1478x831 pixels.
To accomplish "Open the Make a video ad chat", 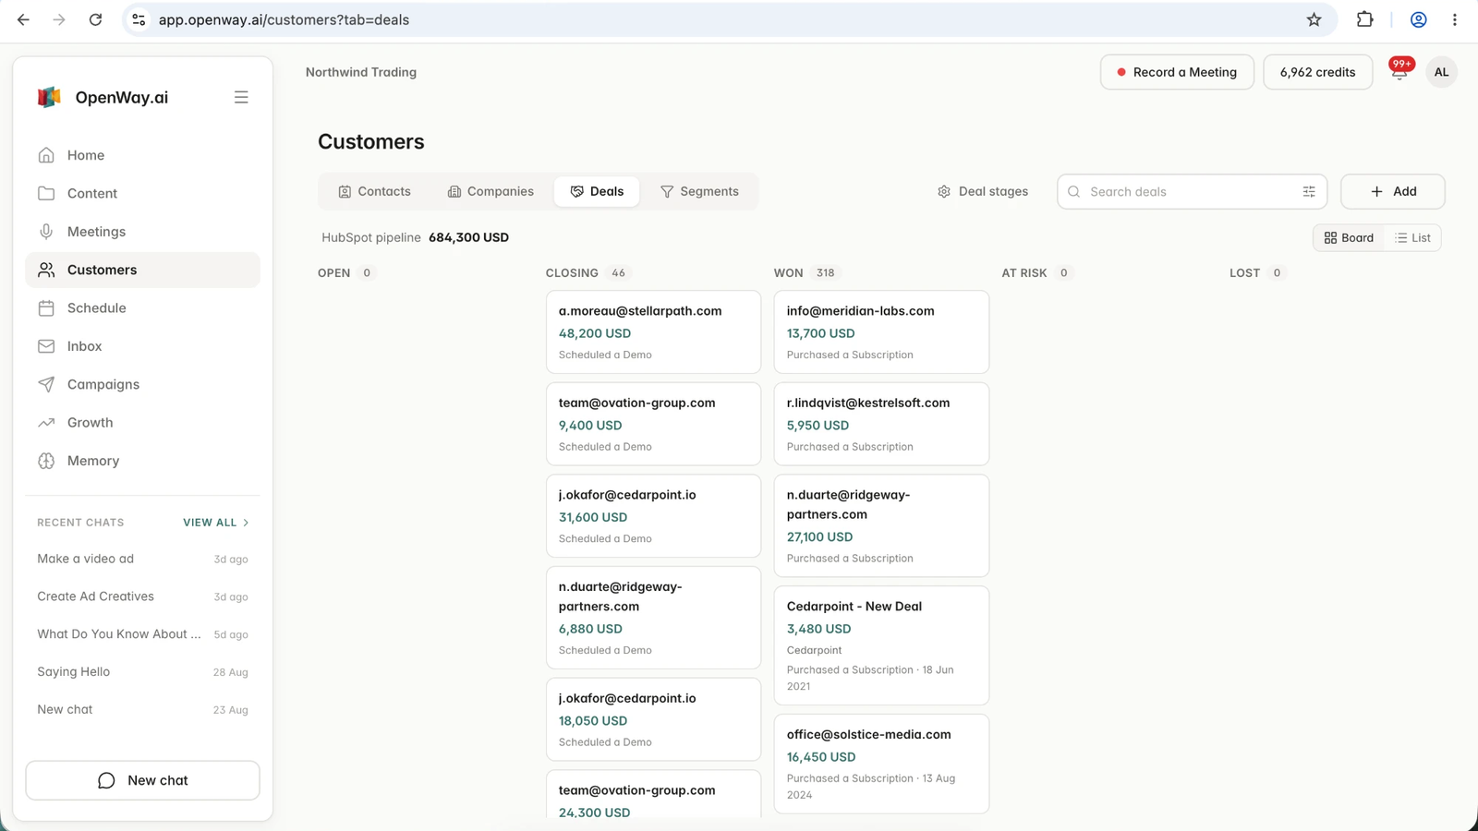I will [x=142, y=559].
